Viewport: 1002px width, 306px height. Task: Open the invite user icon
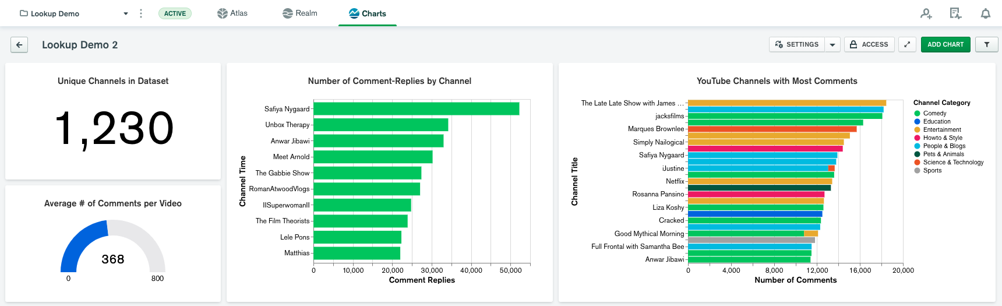coord(926,13)
